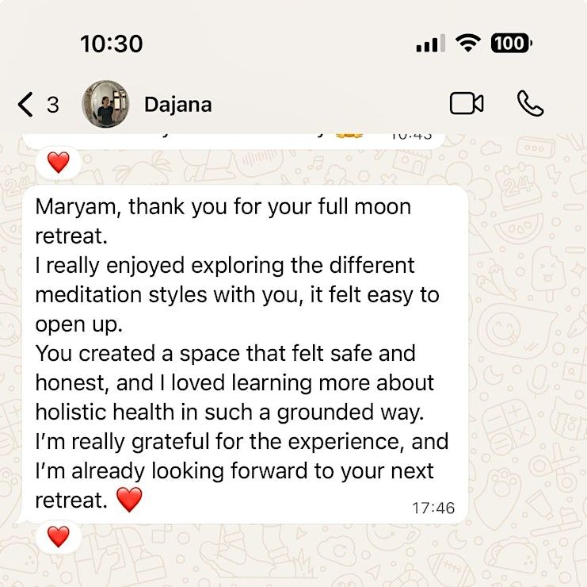587x587 pixels.
Task: Tap the 10:30 status bar clock
Action: coord(111,44)
